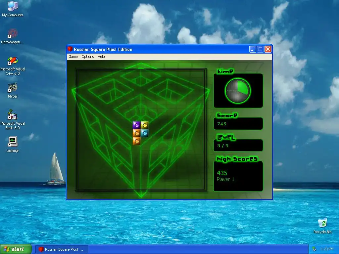This screenshot has width=339, height=254.
Task: Open the Game menu
Action: (x=73, y=57)
